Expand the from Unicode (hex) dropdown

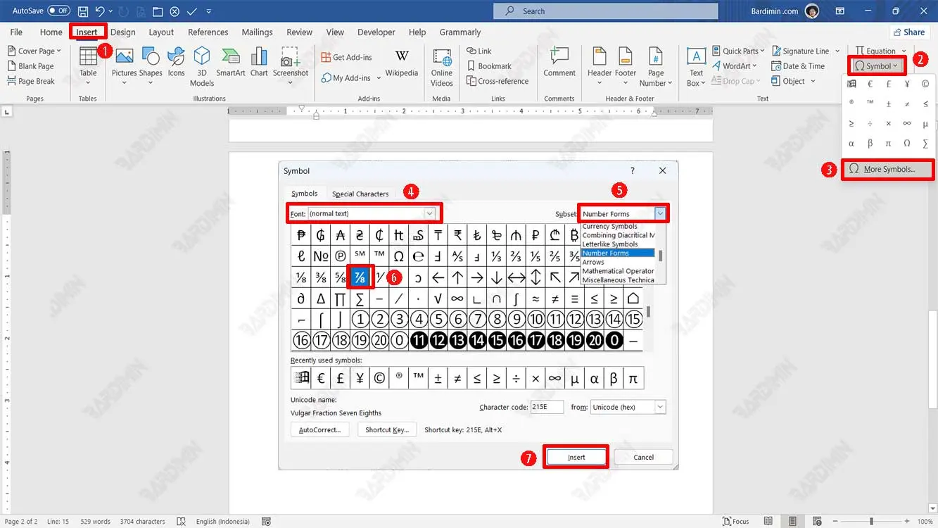(660, 407)
